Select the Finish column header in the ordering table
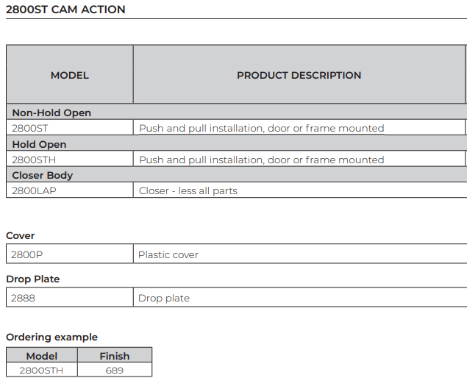Image resolution: width=467 pixels, height=389 pixels. tap(115, 356)
